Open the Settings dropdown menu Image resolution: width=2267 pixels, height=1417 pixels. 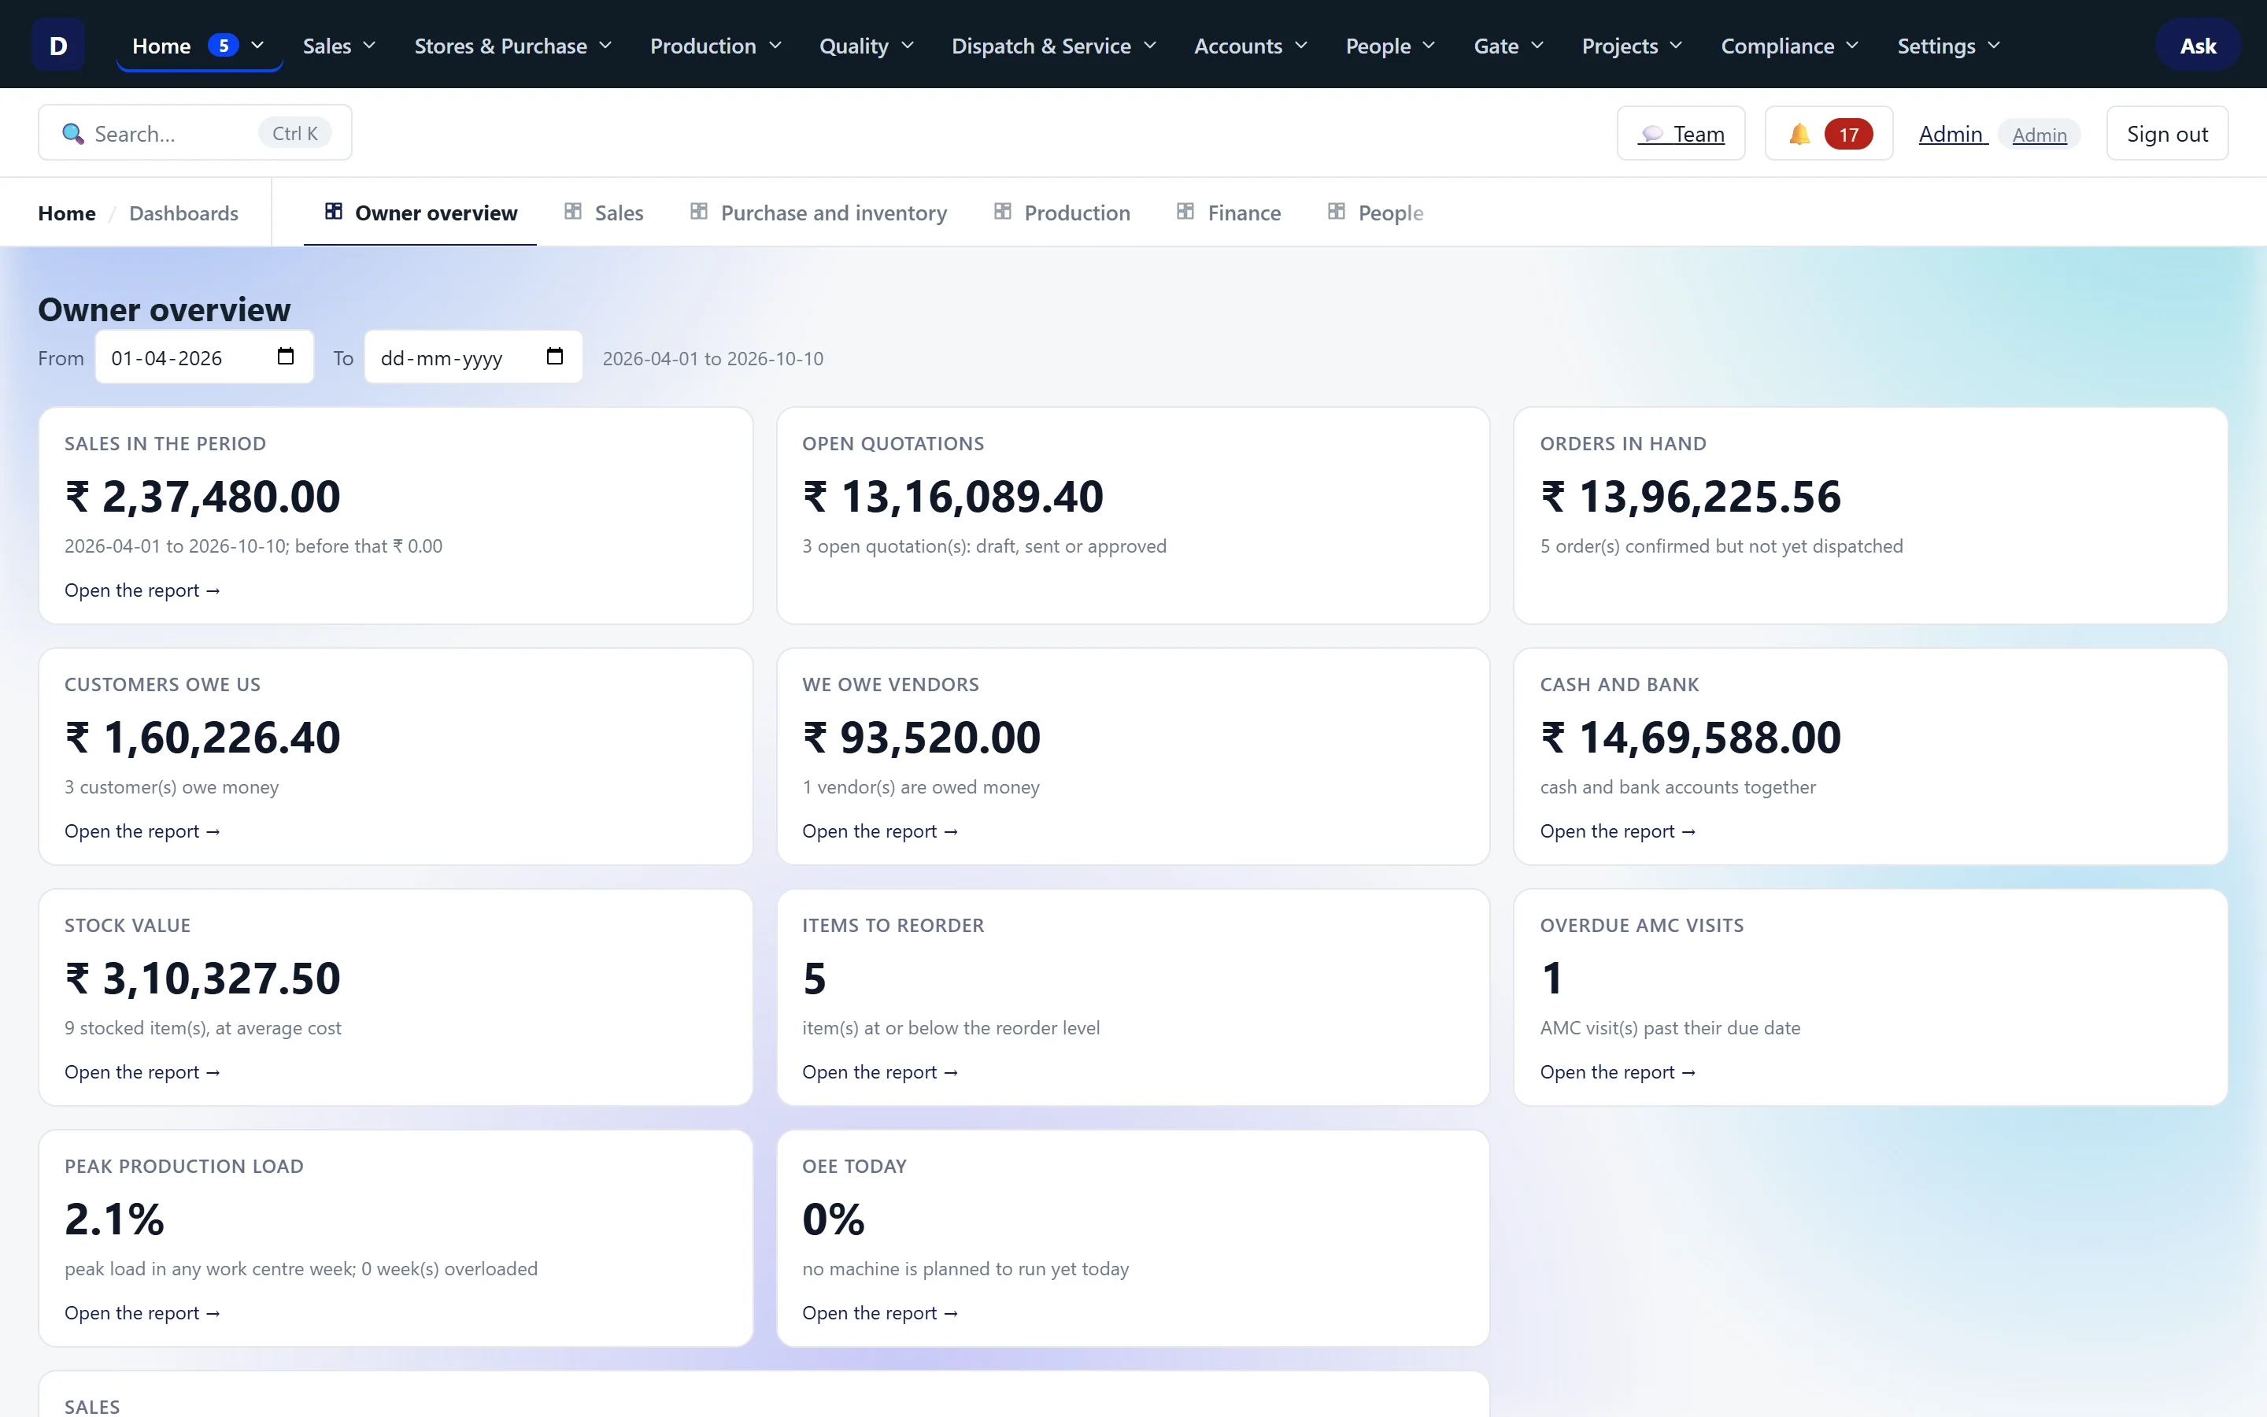pos(1948,45)
